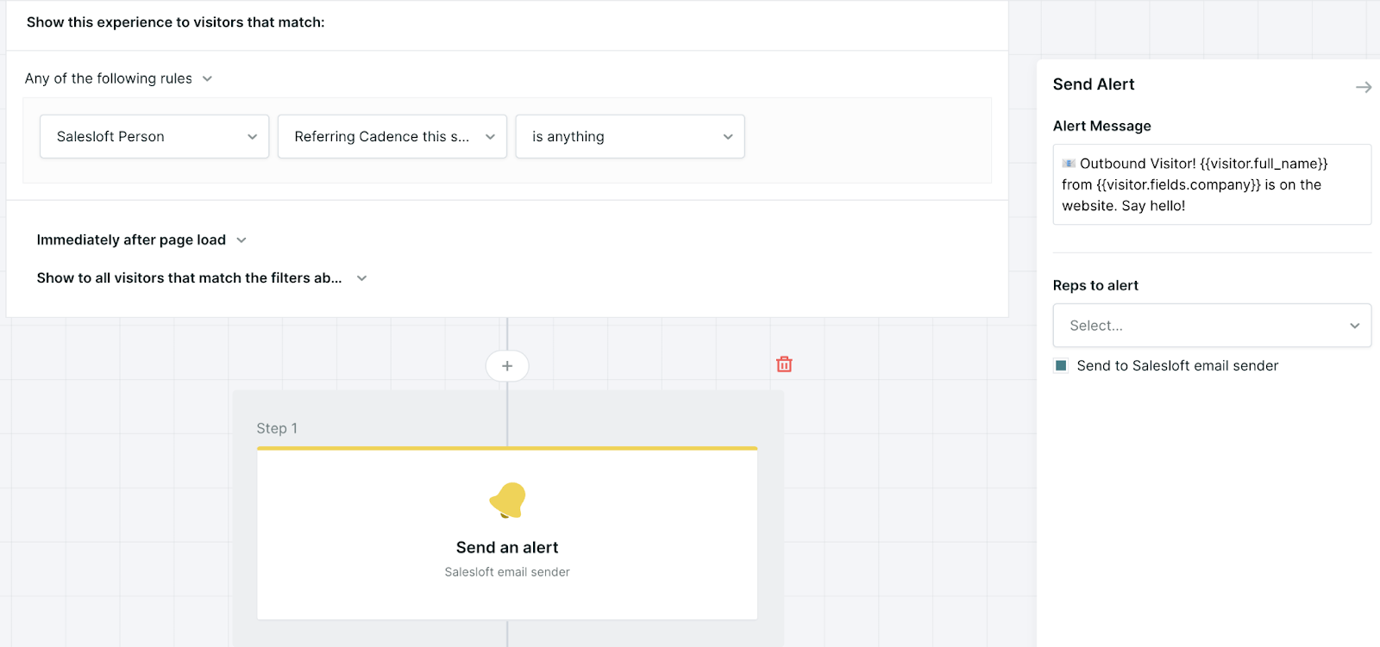Add a step with the plus button
The image size is (1380, 647).
click(x=507, y=366)
